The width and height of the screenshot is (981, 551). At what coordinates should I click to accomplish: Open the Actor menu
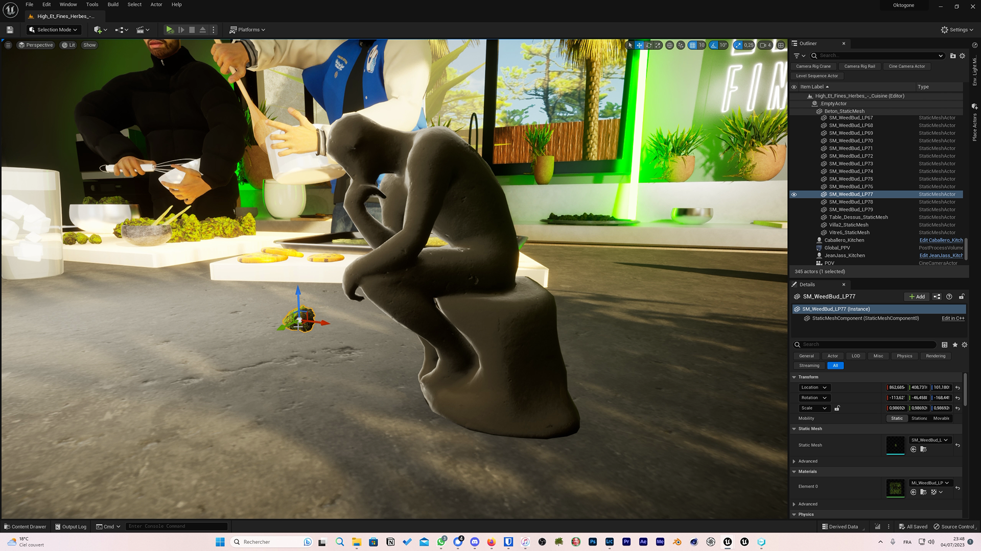[156, 5]
